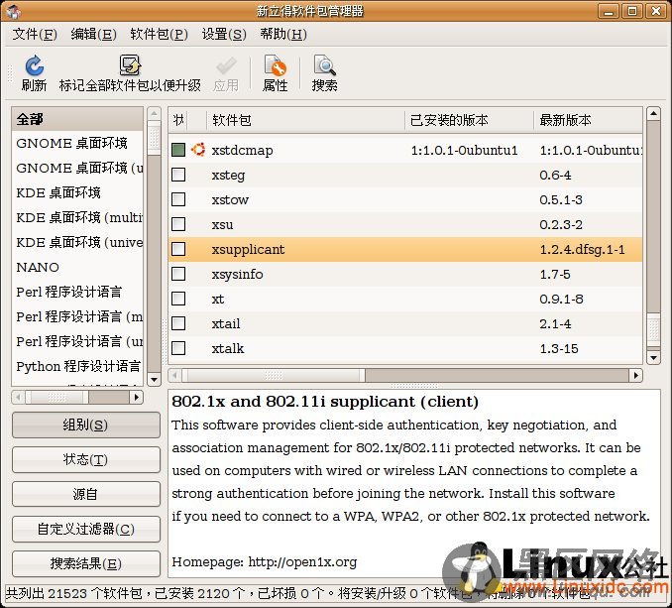Click category list horizontal scroll right arrow
The image size is (672, 608).
click(x=137, y=398)
